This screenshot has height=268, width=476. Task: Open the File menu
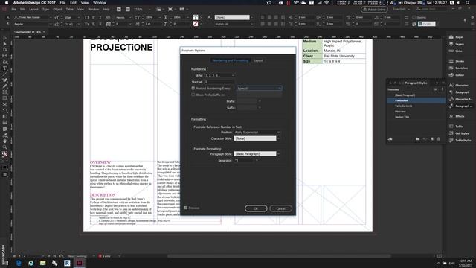coord(62,3)
